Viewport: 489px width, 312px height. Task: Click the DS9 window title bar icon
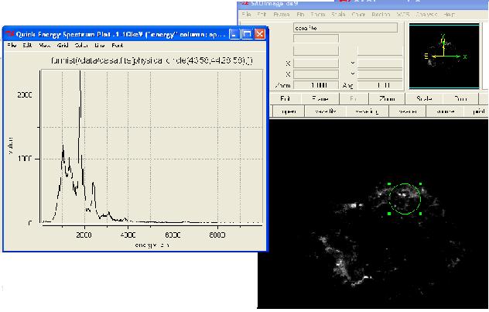pos(245,3)
